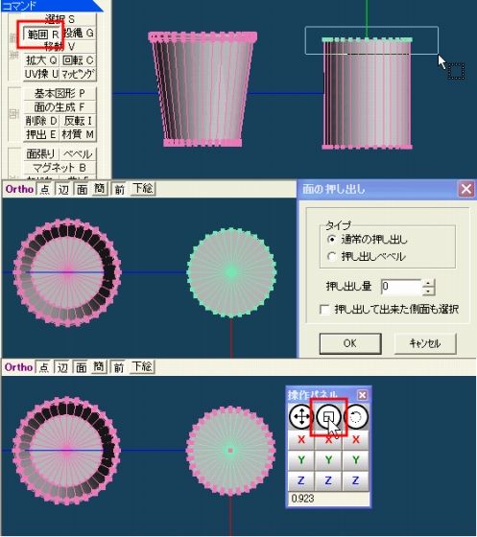Click the 押し出し量 value field
477x537 pixels.
(x=401, y=287)
